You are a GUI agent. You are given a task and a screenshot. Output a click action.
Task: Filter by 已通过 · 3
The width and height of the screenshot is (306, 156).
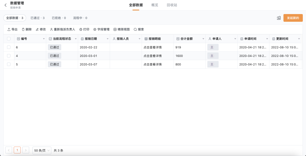(x=37, y=18)
